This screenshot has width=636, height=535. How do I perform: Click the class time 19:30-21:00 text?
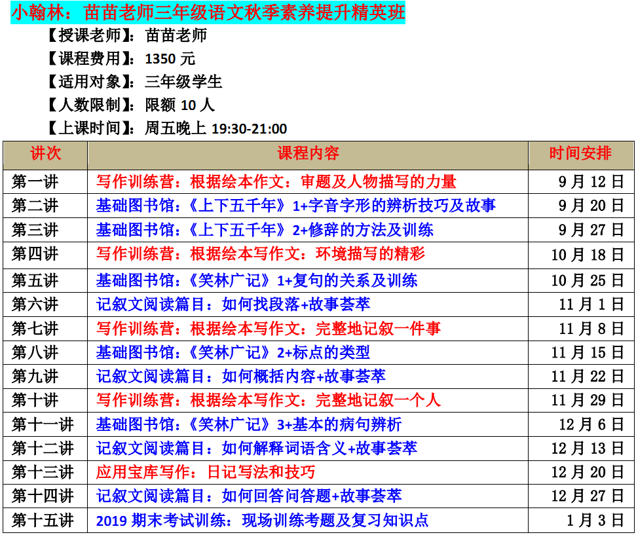coord(249,128)
